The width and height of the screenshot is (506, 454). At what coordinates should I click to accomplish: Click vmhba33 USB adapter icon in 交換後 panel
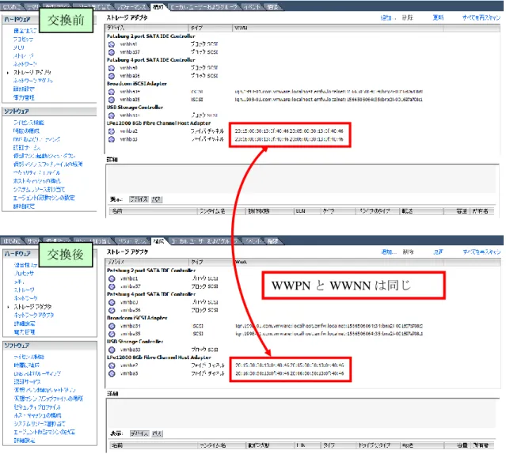(x=112, y=350)
